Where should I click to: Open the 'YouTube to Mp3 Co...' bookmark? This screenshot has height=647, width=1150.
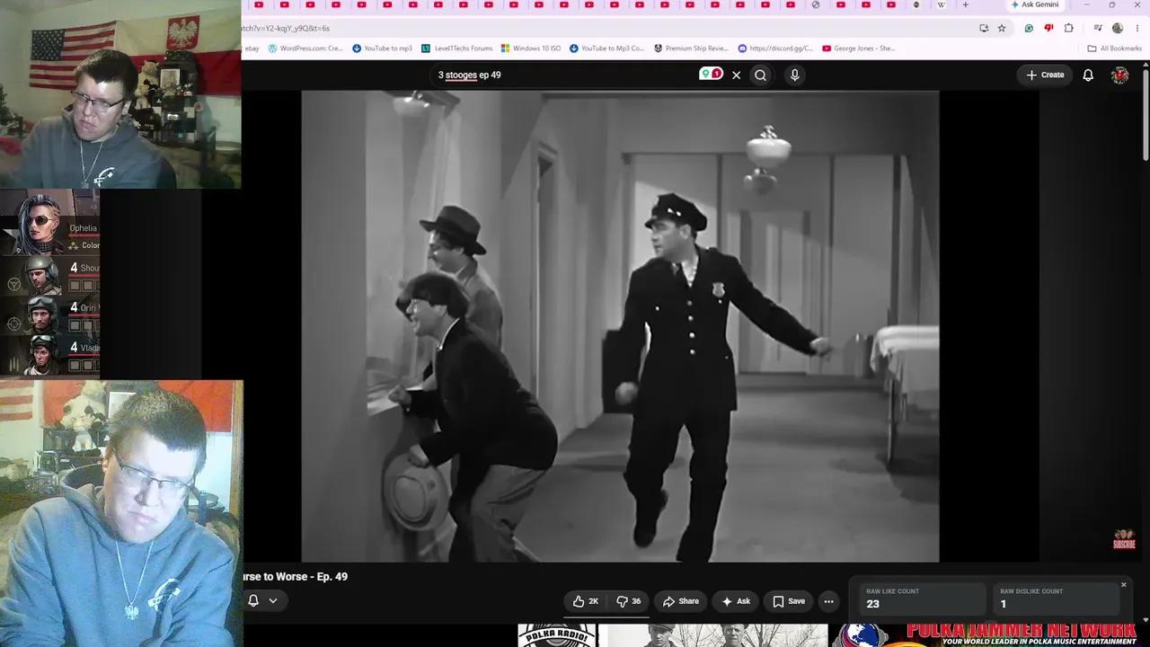[606, 49]
